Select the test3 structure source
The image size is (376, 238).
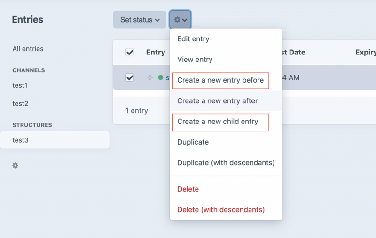21,140
